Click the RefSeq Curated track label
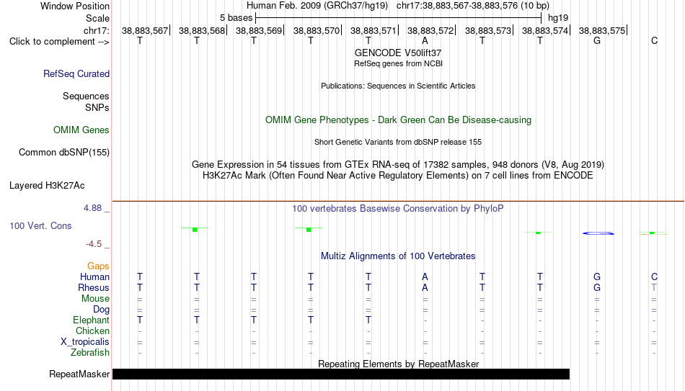This screenshot has height=391, width=685. [76, 73]
